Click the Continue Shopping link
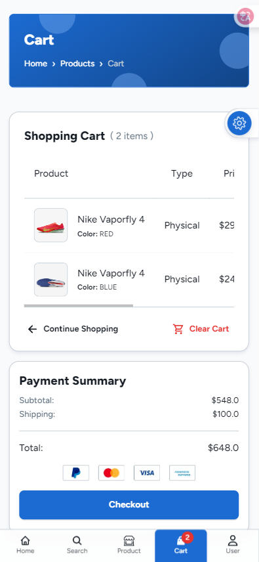Viewport: 259px width, 562px height. point(81,329)
